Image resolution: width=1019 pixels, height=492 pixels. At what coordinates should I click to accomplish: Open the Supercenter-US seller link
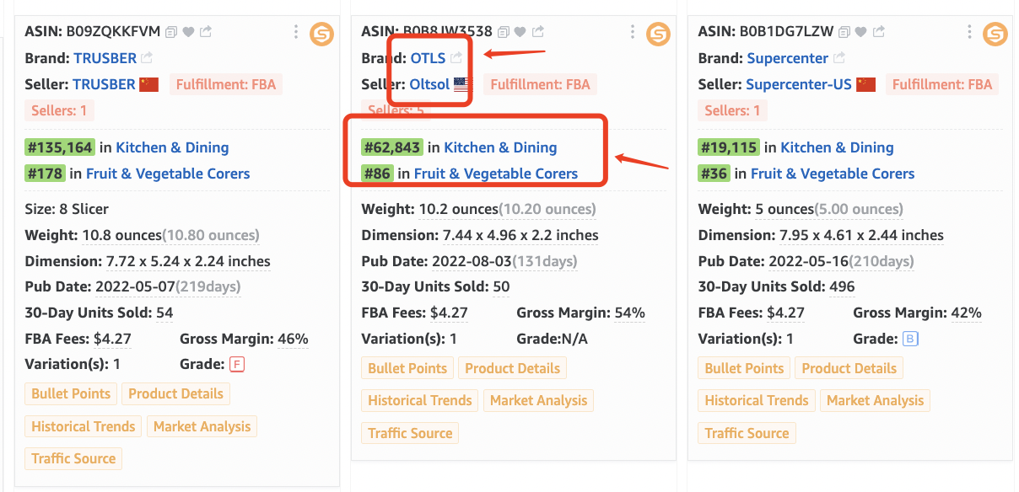799,84
